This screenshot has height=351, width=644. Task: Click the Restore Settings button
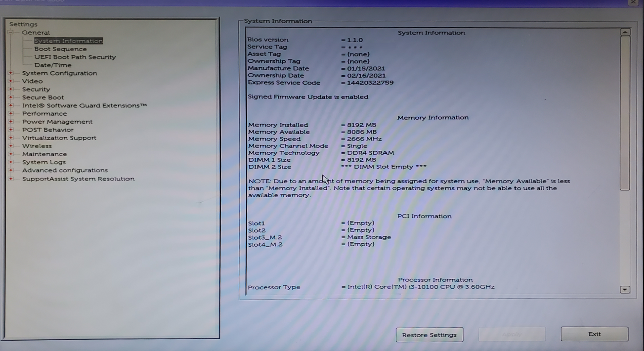click(x=429, y=335)
